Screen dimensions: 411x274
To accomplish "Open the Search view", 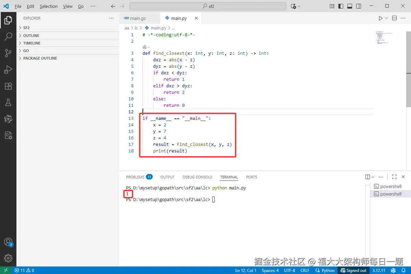I will (x=8, y=37).
